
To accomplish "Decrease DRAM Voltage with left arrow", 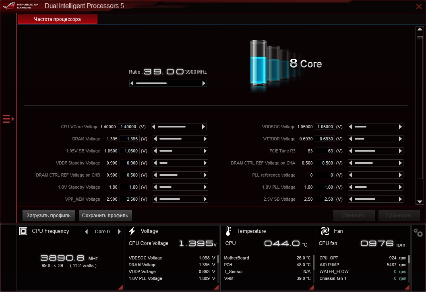I will [x=155, y=139].
